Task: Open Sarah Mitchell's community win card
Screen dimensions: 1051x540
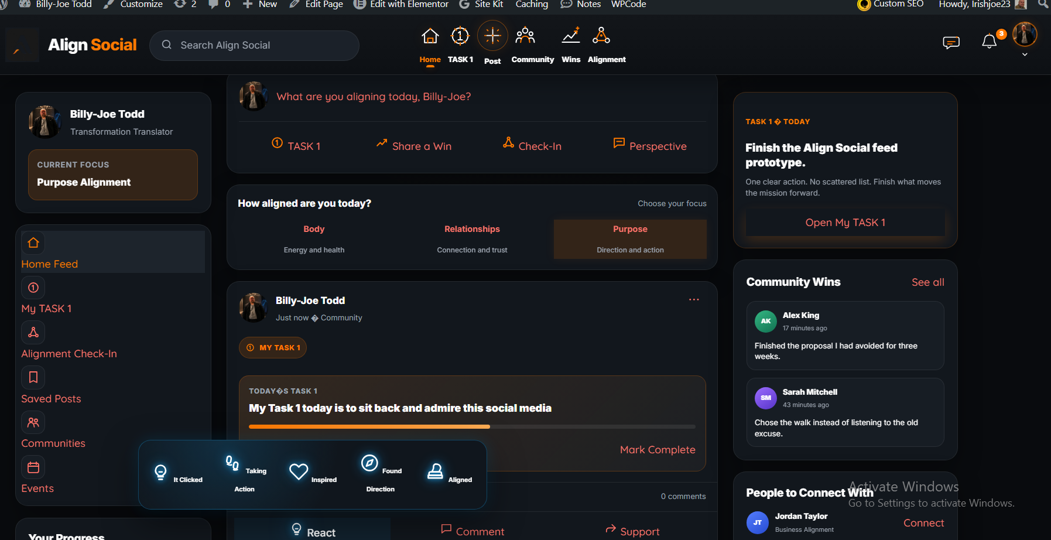Action: tap(845, 412)
